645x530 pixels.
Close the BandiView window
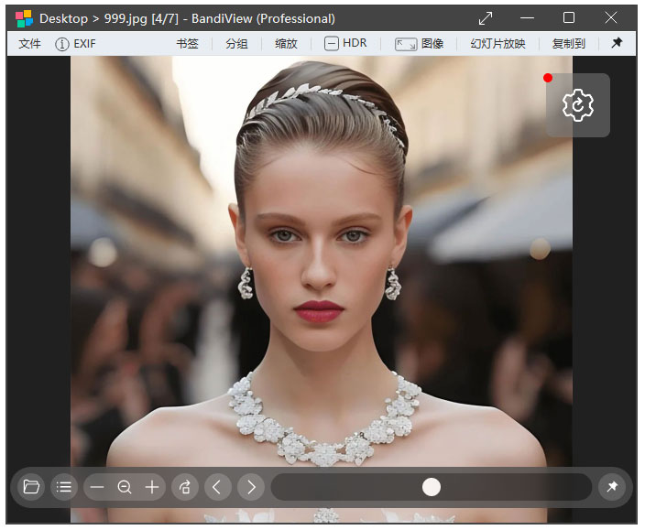coord(611,17)
